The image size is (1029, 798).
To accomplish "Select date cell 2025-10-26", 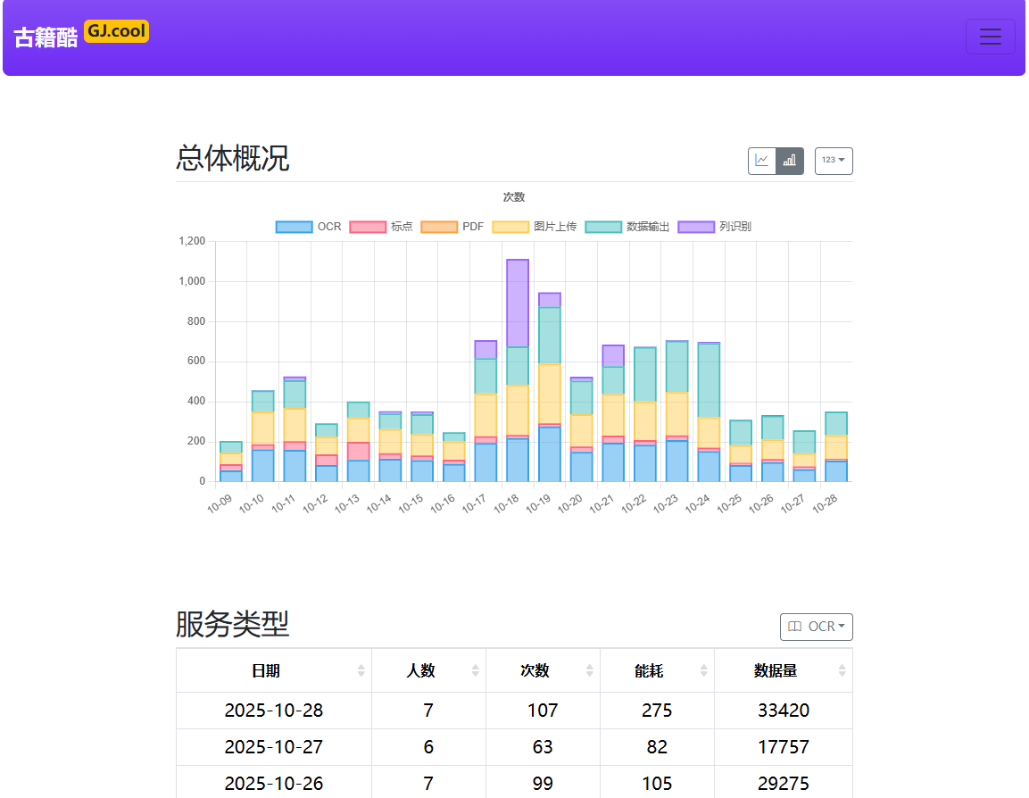I will pyautogui.click(x=274, y=784).
